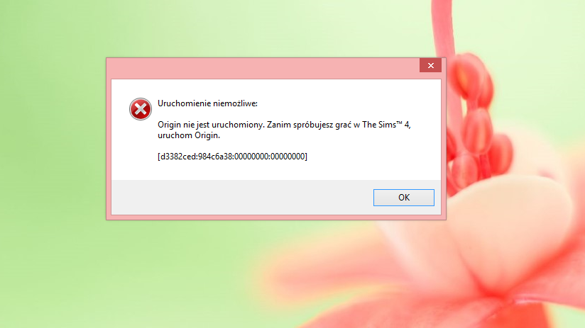Click the pink flower stem above the buds

click(443, 28)
